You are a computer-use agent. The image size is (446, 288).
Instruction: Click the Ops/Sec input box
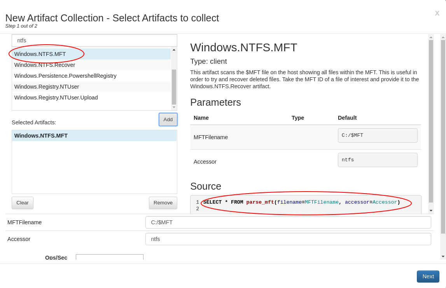(x=109, y=257)
